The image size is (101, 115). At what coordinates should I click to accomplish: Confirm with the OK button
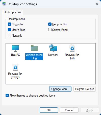click(49, 110)
